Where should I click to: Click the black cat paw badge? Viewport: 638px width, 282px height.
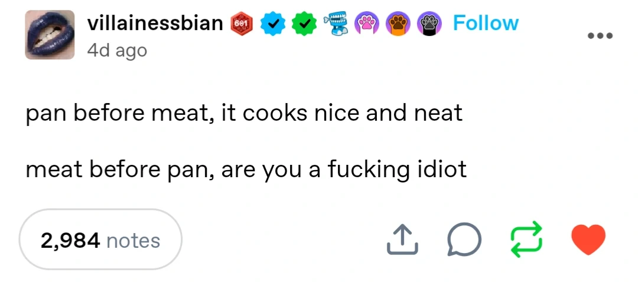point(429,24)
